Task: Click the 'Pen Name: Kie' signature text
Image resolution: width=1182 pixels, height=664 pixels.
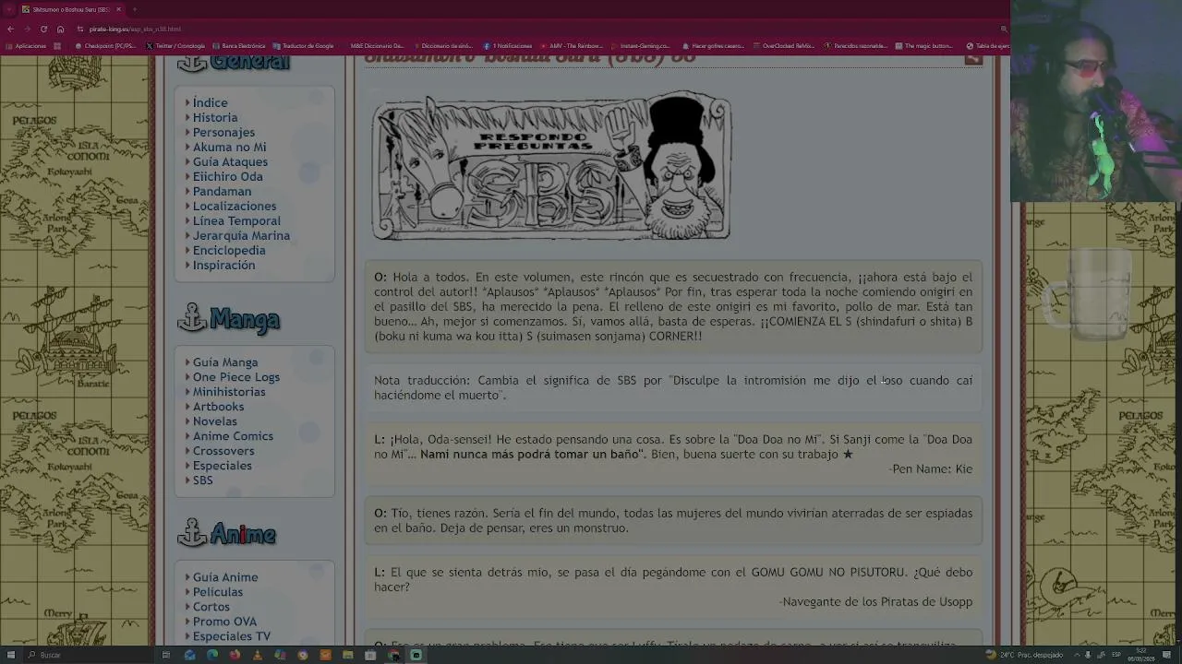Action: [931, 468]
